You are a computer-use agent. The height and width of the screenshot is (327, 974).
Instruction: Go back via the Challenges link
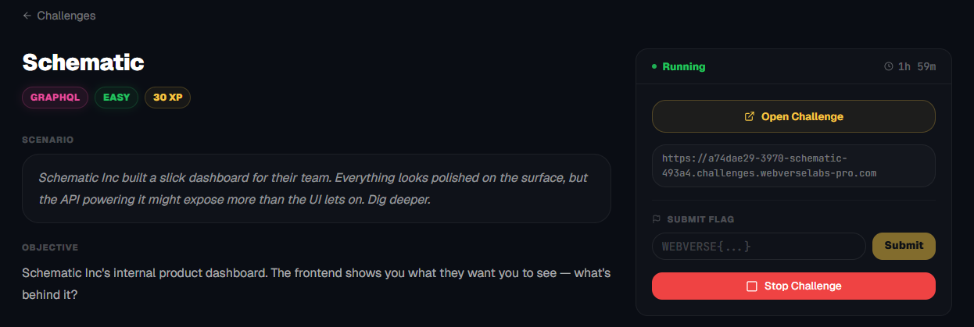66,16
